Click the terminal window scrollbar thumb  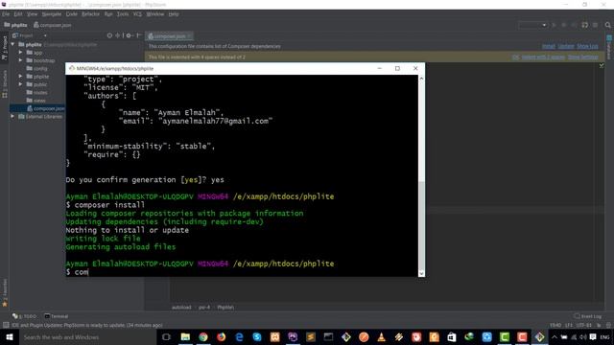tap(421, 225)
